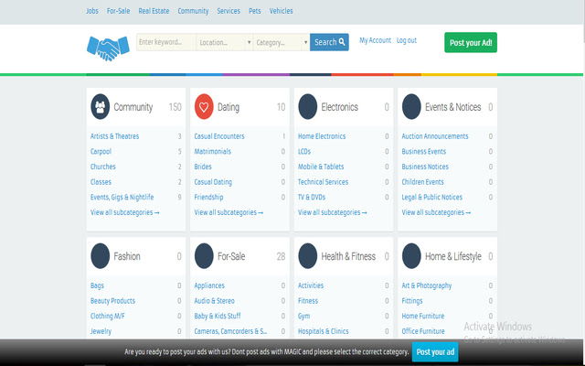The image size is (585, 366).
Task: Open the Art & Photography subcategory
Action: [x=427, y=285]
